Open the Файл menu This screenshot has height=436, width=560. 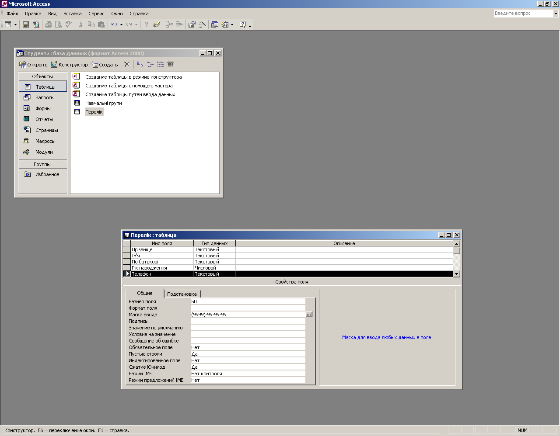pyautogui.click(x=12, y=14)
